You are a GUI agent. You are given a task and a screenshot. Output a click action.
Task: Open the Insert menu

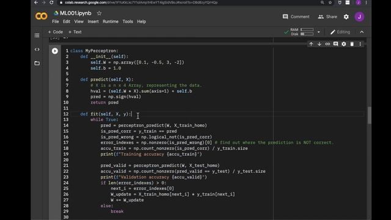[93, 21]
